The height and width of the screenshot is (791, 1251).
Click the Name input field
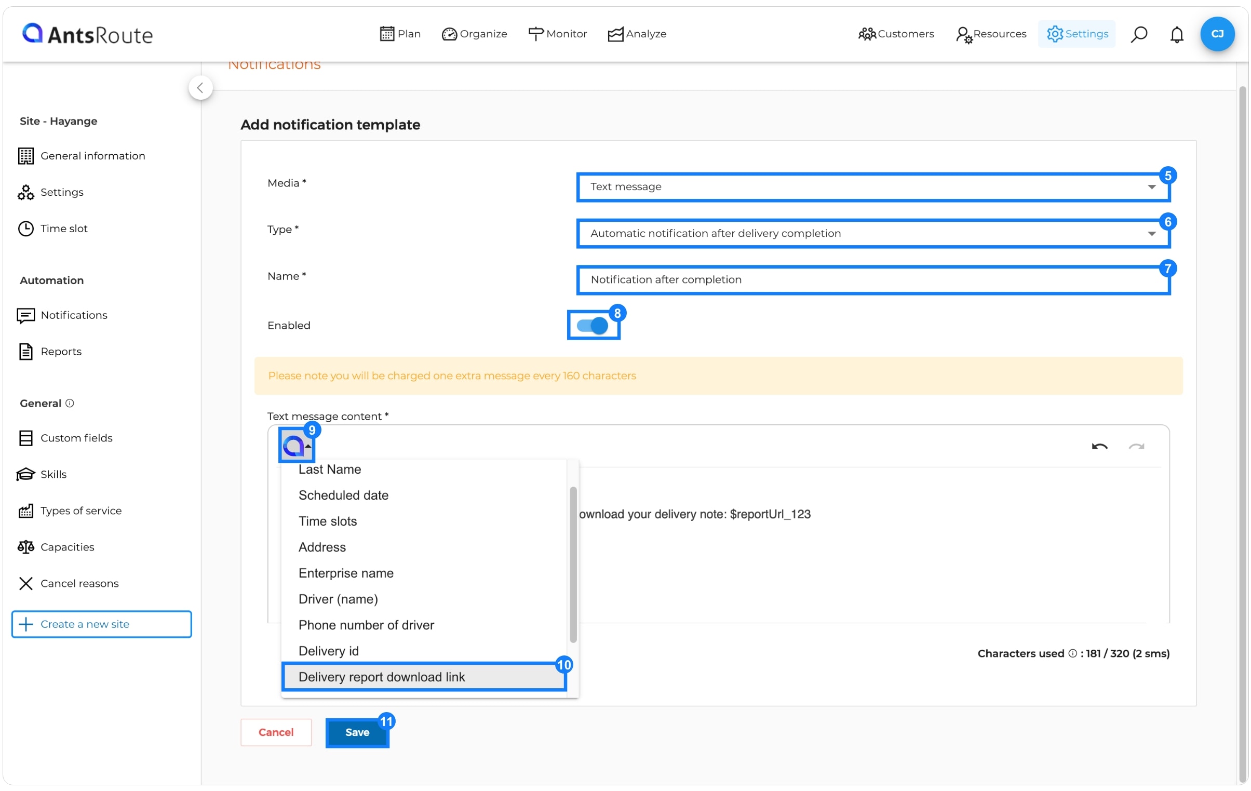click(873, 279)
